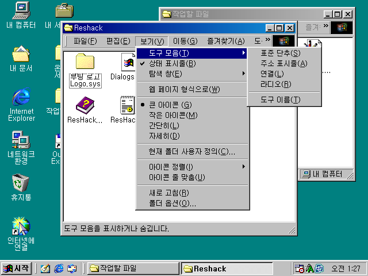Screen dimensions: 368x276
Task: Select 간단히(L) list view option
Action: (191, 125)
